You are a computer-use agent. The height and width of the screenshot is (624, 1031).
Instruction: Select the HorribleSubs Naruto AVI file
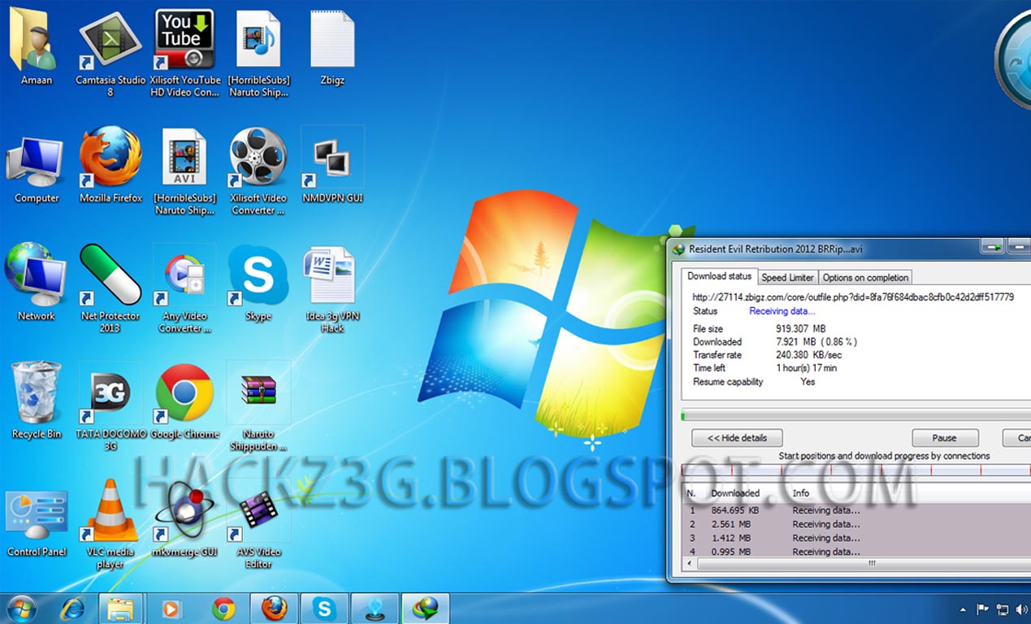tap(184, 171)
